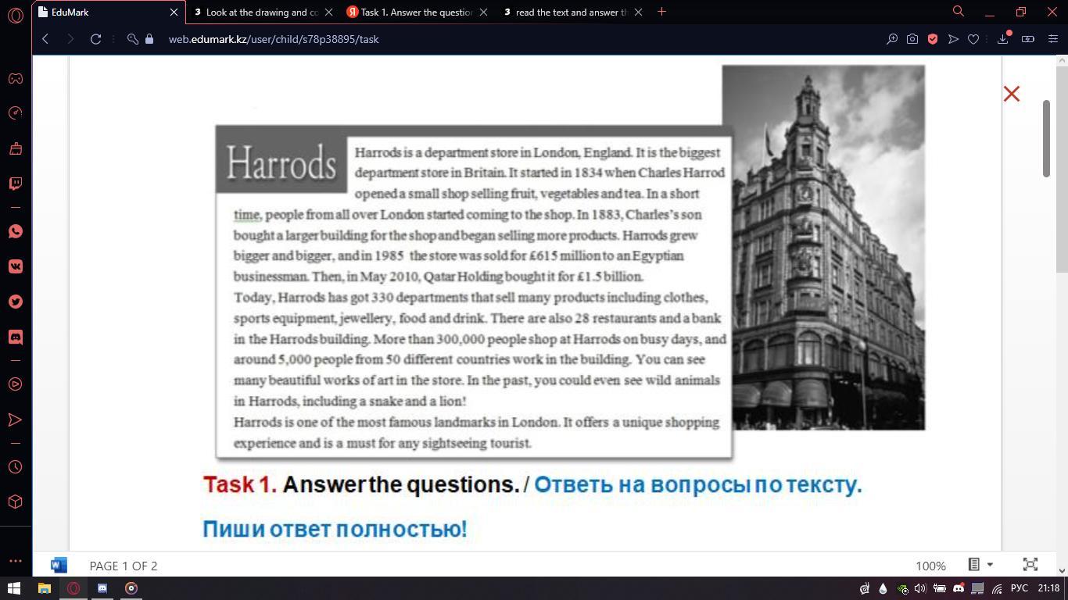Screen dimensions: 1068x600
Task: Reload the current page
Action: pos(95,39)
